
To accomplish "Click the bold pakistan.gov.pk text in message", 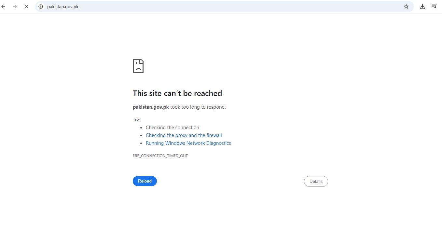I will click(x=151, y=107).
